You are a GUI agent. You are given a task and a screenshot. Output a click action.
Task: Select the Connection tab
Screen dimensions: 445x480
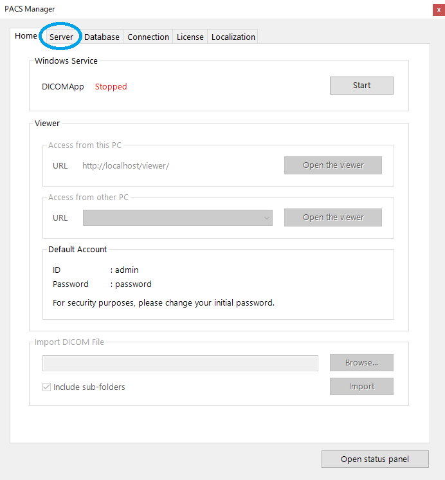[x=148, y=37]
